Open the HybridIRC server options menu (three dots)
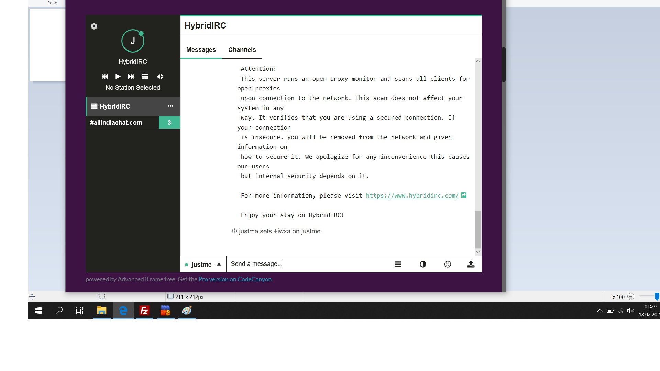Viewport: 660px width, 371px height. (x=170, y=106)
